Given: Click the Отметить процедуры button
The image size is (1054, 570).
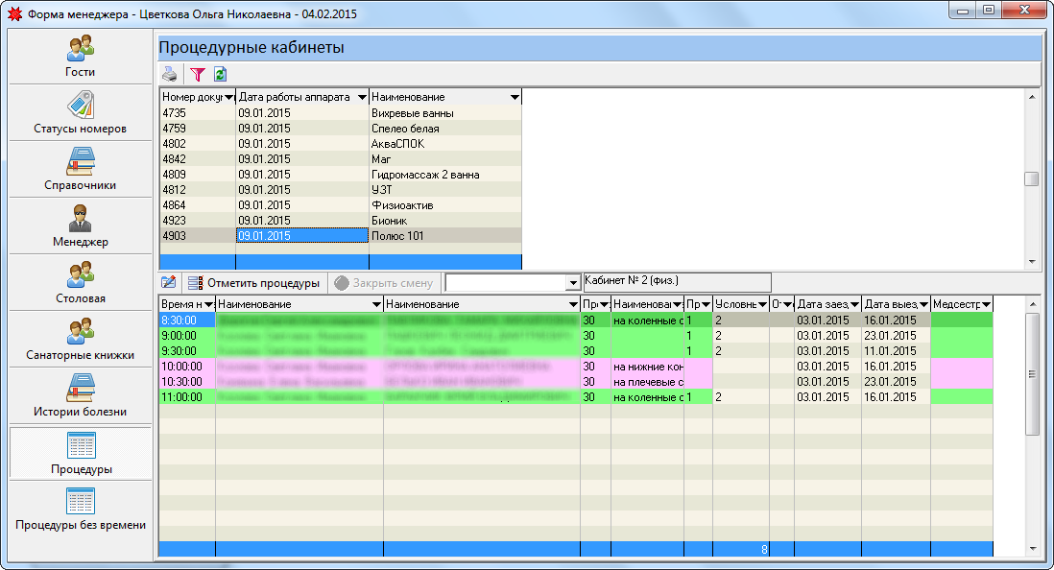Looking at the screenshot, I should (253, 283).
